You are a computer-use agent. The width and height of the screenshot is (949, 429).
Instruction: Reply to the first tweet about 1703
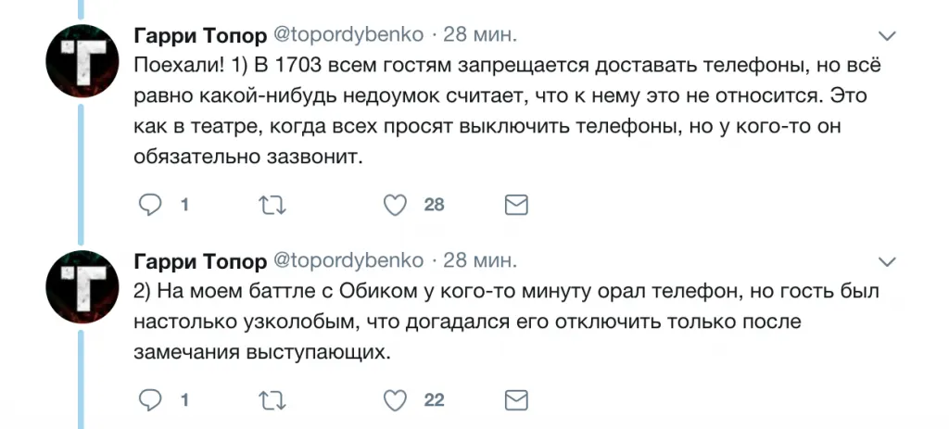click(150, 205)
